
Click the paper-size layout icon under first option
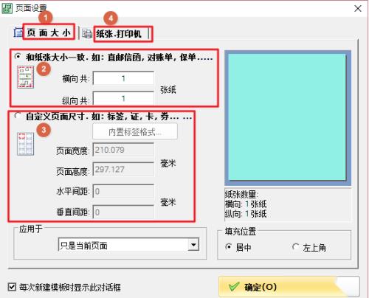click(x=26, y=77)
